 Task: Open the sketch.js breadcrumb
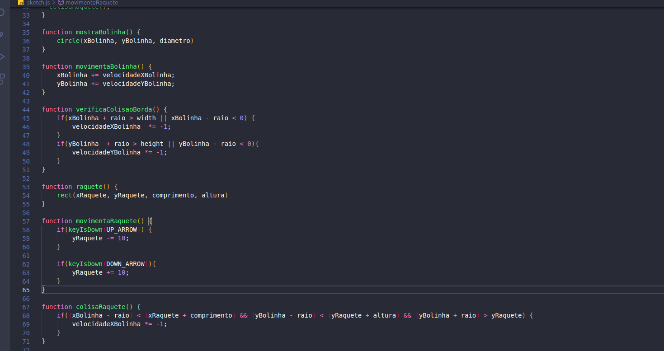click(38, 3)
